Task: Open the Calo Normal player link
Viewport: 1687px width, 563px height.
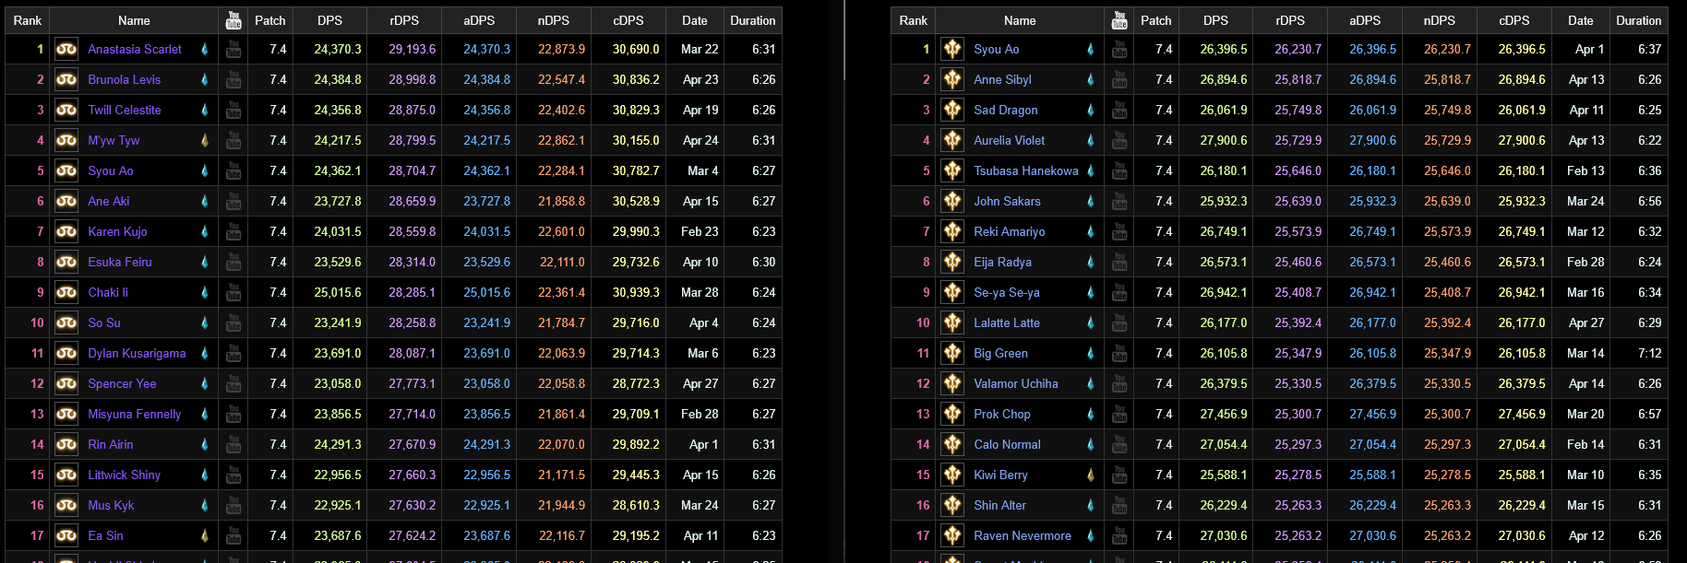Action: pos(1007,444)
